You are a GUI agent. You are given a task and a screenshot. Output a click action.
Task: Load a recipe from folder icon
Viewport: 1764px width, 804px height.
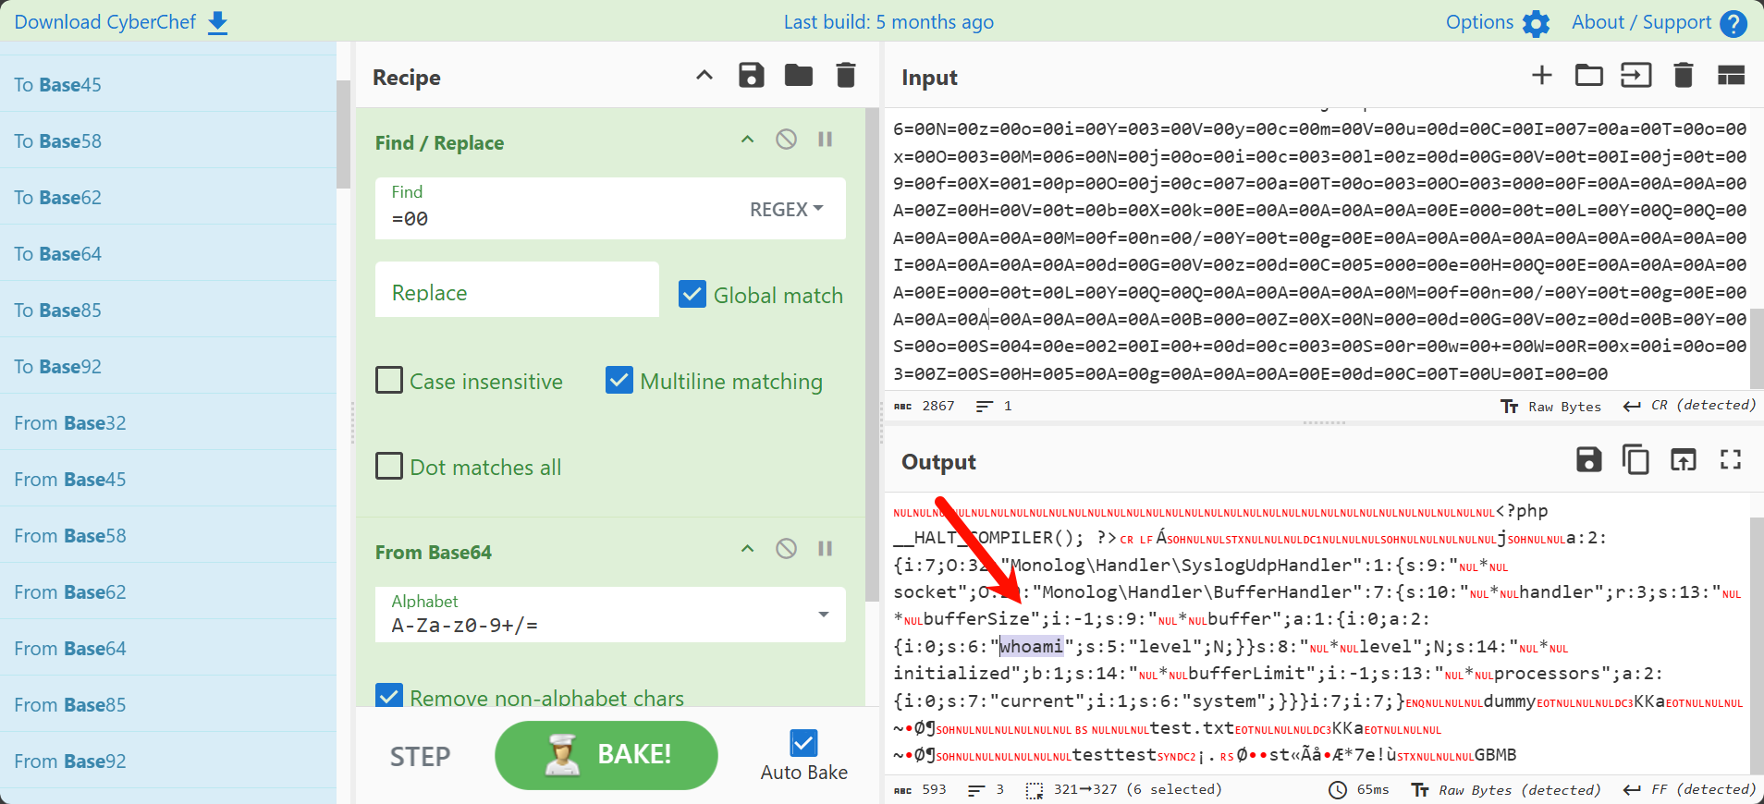[x=798, y=76]
